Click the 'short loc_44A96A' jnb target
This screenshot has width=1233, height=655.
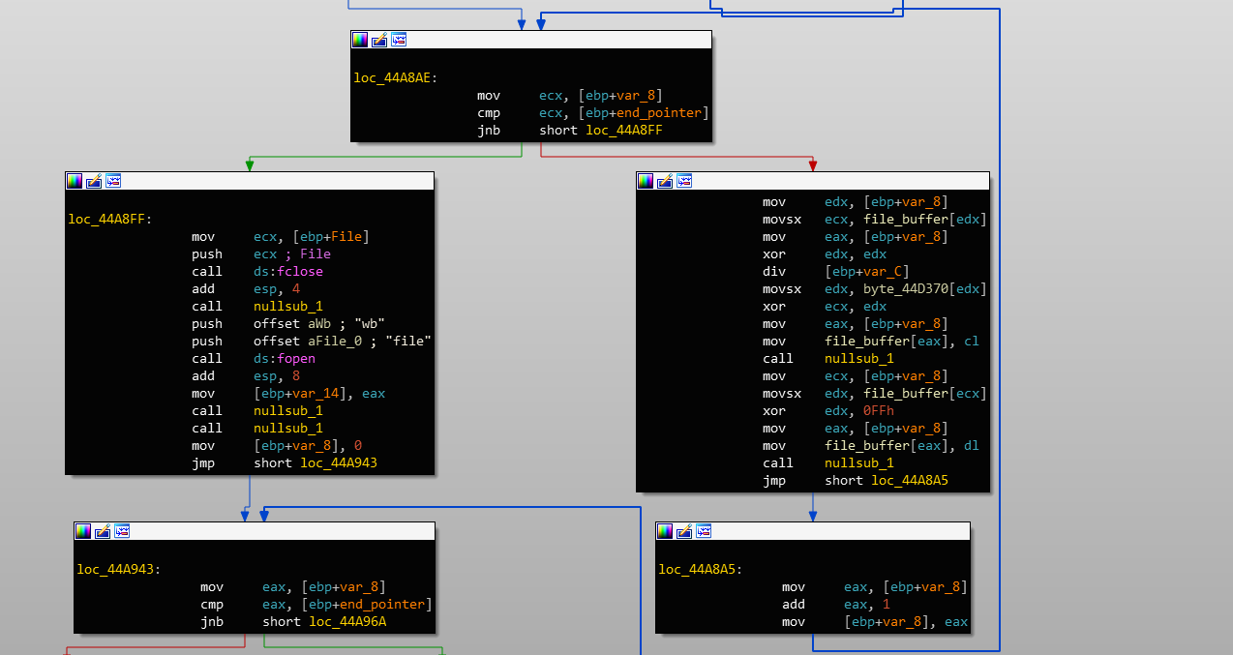pos(324,622)
